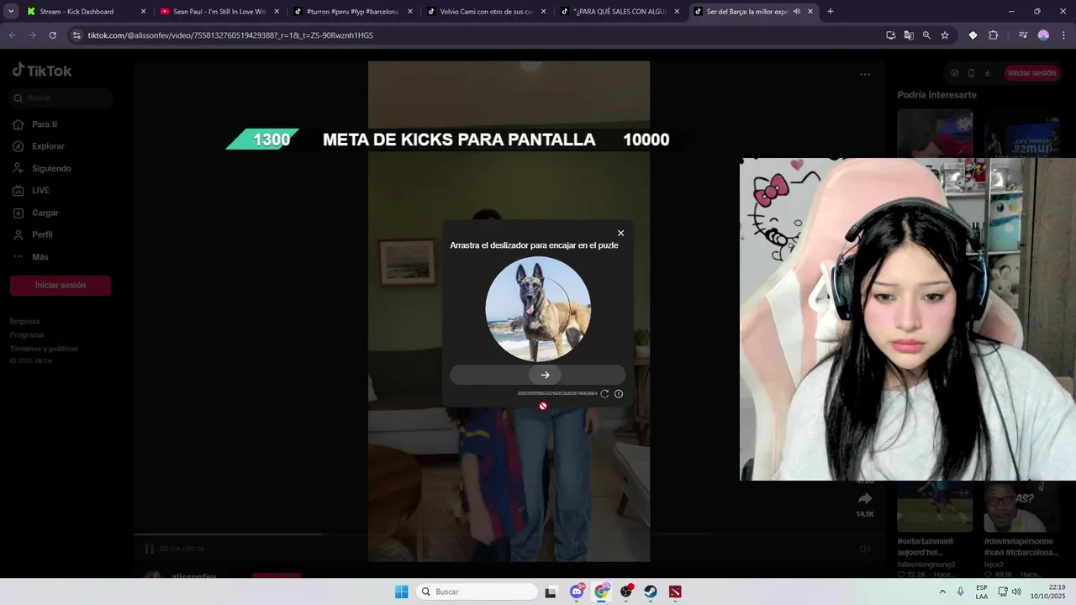1076x605 pixels.
Task: Open Dota 2 from the taskbar
Action: [x=675, y=592]
